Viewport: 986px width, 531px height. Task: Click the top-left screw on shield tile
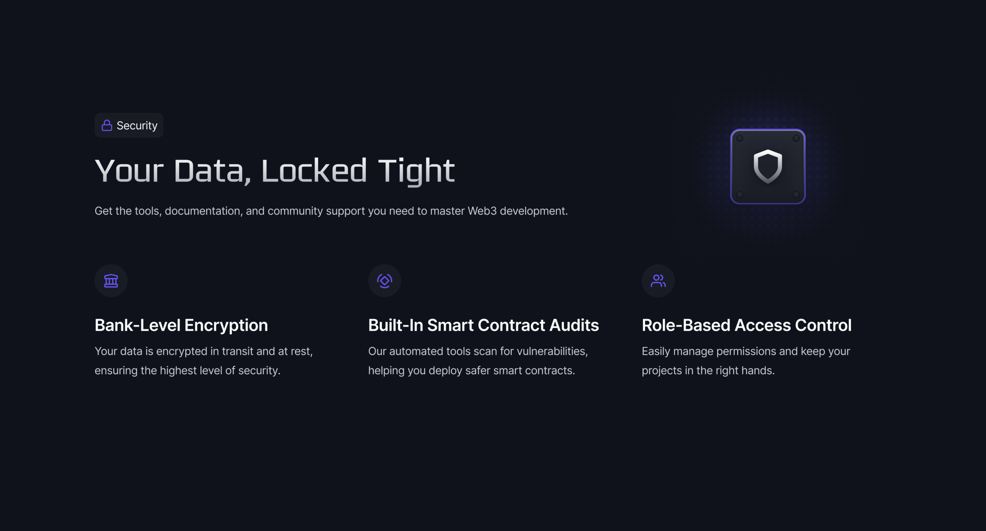(739, 139)
